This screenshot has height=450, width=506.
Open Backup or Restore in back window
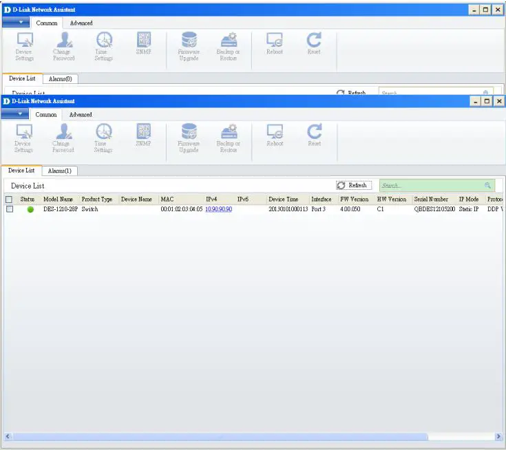pyautogui.click(x=229, y=47)
